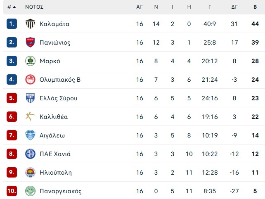
Task: Click the Μαρκό team crest icon
Action: (30, 61)
